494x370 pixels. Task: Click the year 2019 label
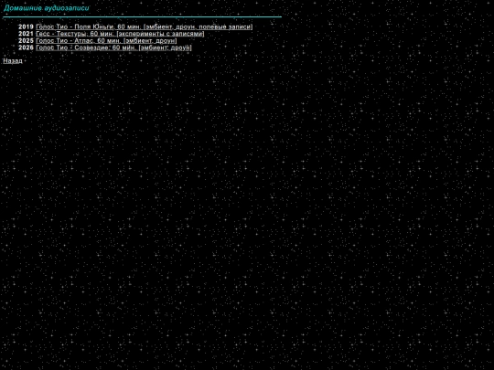click(26, 27)
